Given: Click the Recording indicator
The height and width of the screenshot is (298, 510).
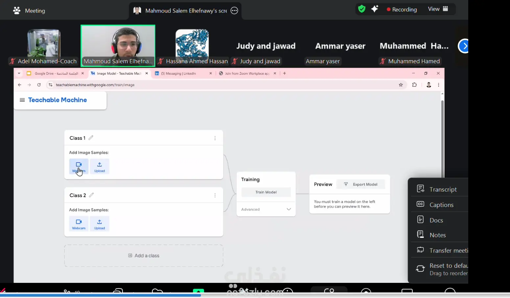Looking at the screenshot, I should tap(401, 9).
